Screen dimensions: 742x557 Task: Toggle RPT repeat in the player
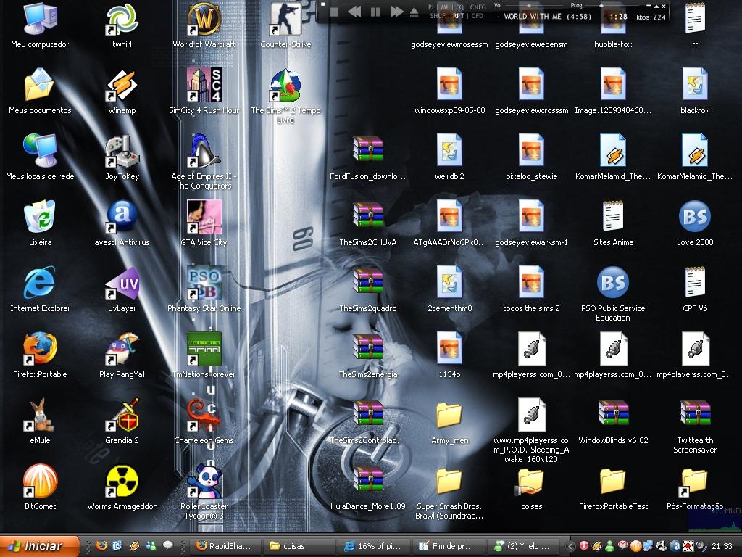pos(458,16)
